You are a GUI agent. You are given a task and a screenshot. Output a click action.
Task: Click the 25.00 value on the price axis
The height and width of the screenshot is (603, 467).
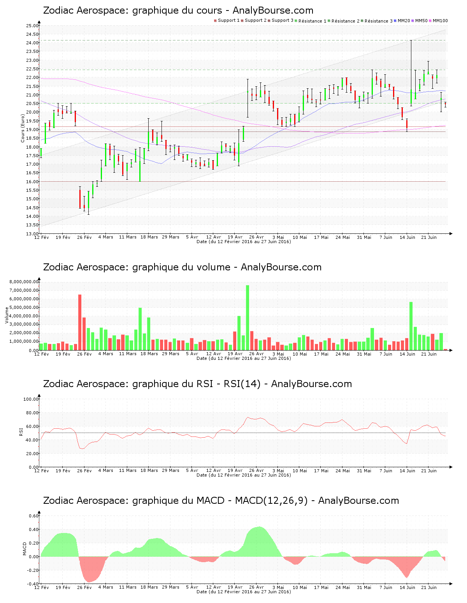pyautogui.click(x=32, y=26)
